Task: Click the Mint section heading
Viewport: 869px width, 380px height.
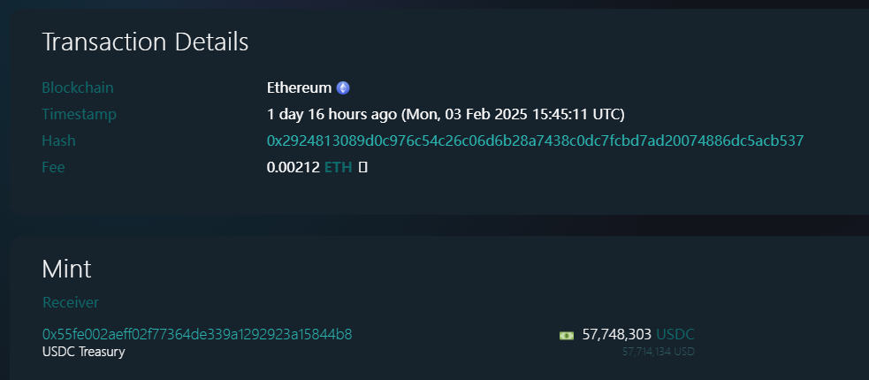Action: [x=66, y=270]
